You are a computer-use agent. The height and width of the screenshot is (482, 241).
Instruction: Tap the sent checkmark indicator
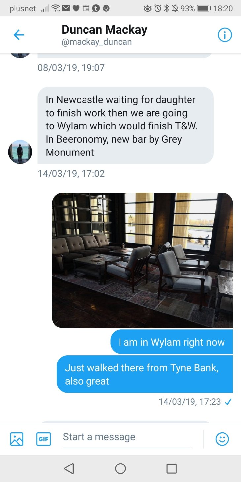[228, 402]
